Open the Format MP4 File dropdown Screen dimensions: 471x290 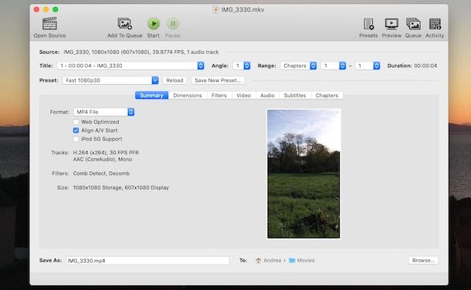(104, 112)
